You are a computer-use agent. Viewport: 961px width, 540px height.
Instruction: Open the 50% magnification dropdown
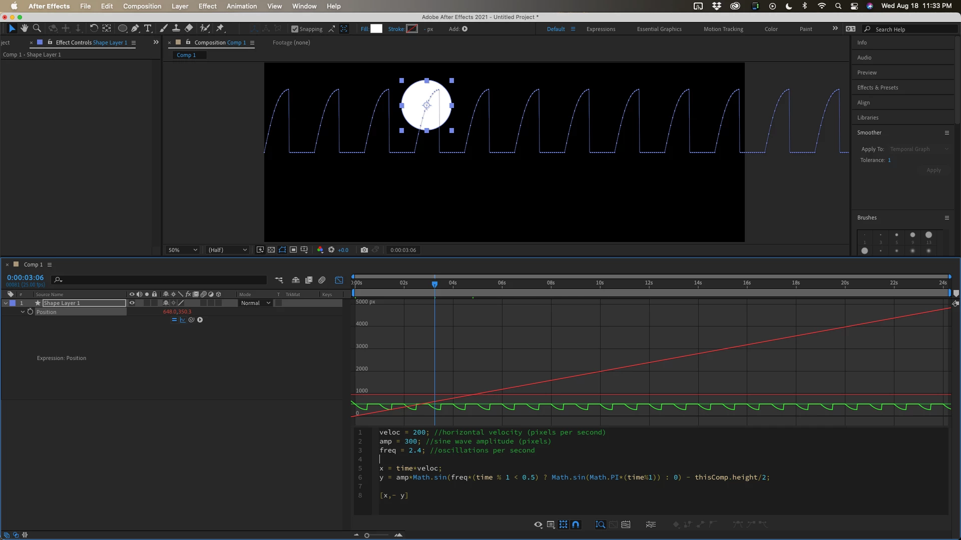tap(183, 250)
